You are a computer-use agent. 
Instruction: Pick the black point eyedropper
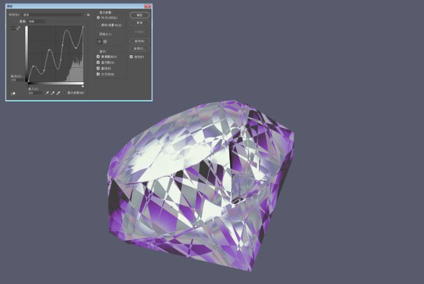tap(47, 93)
